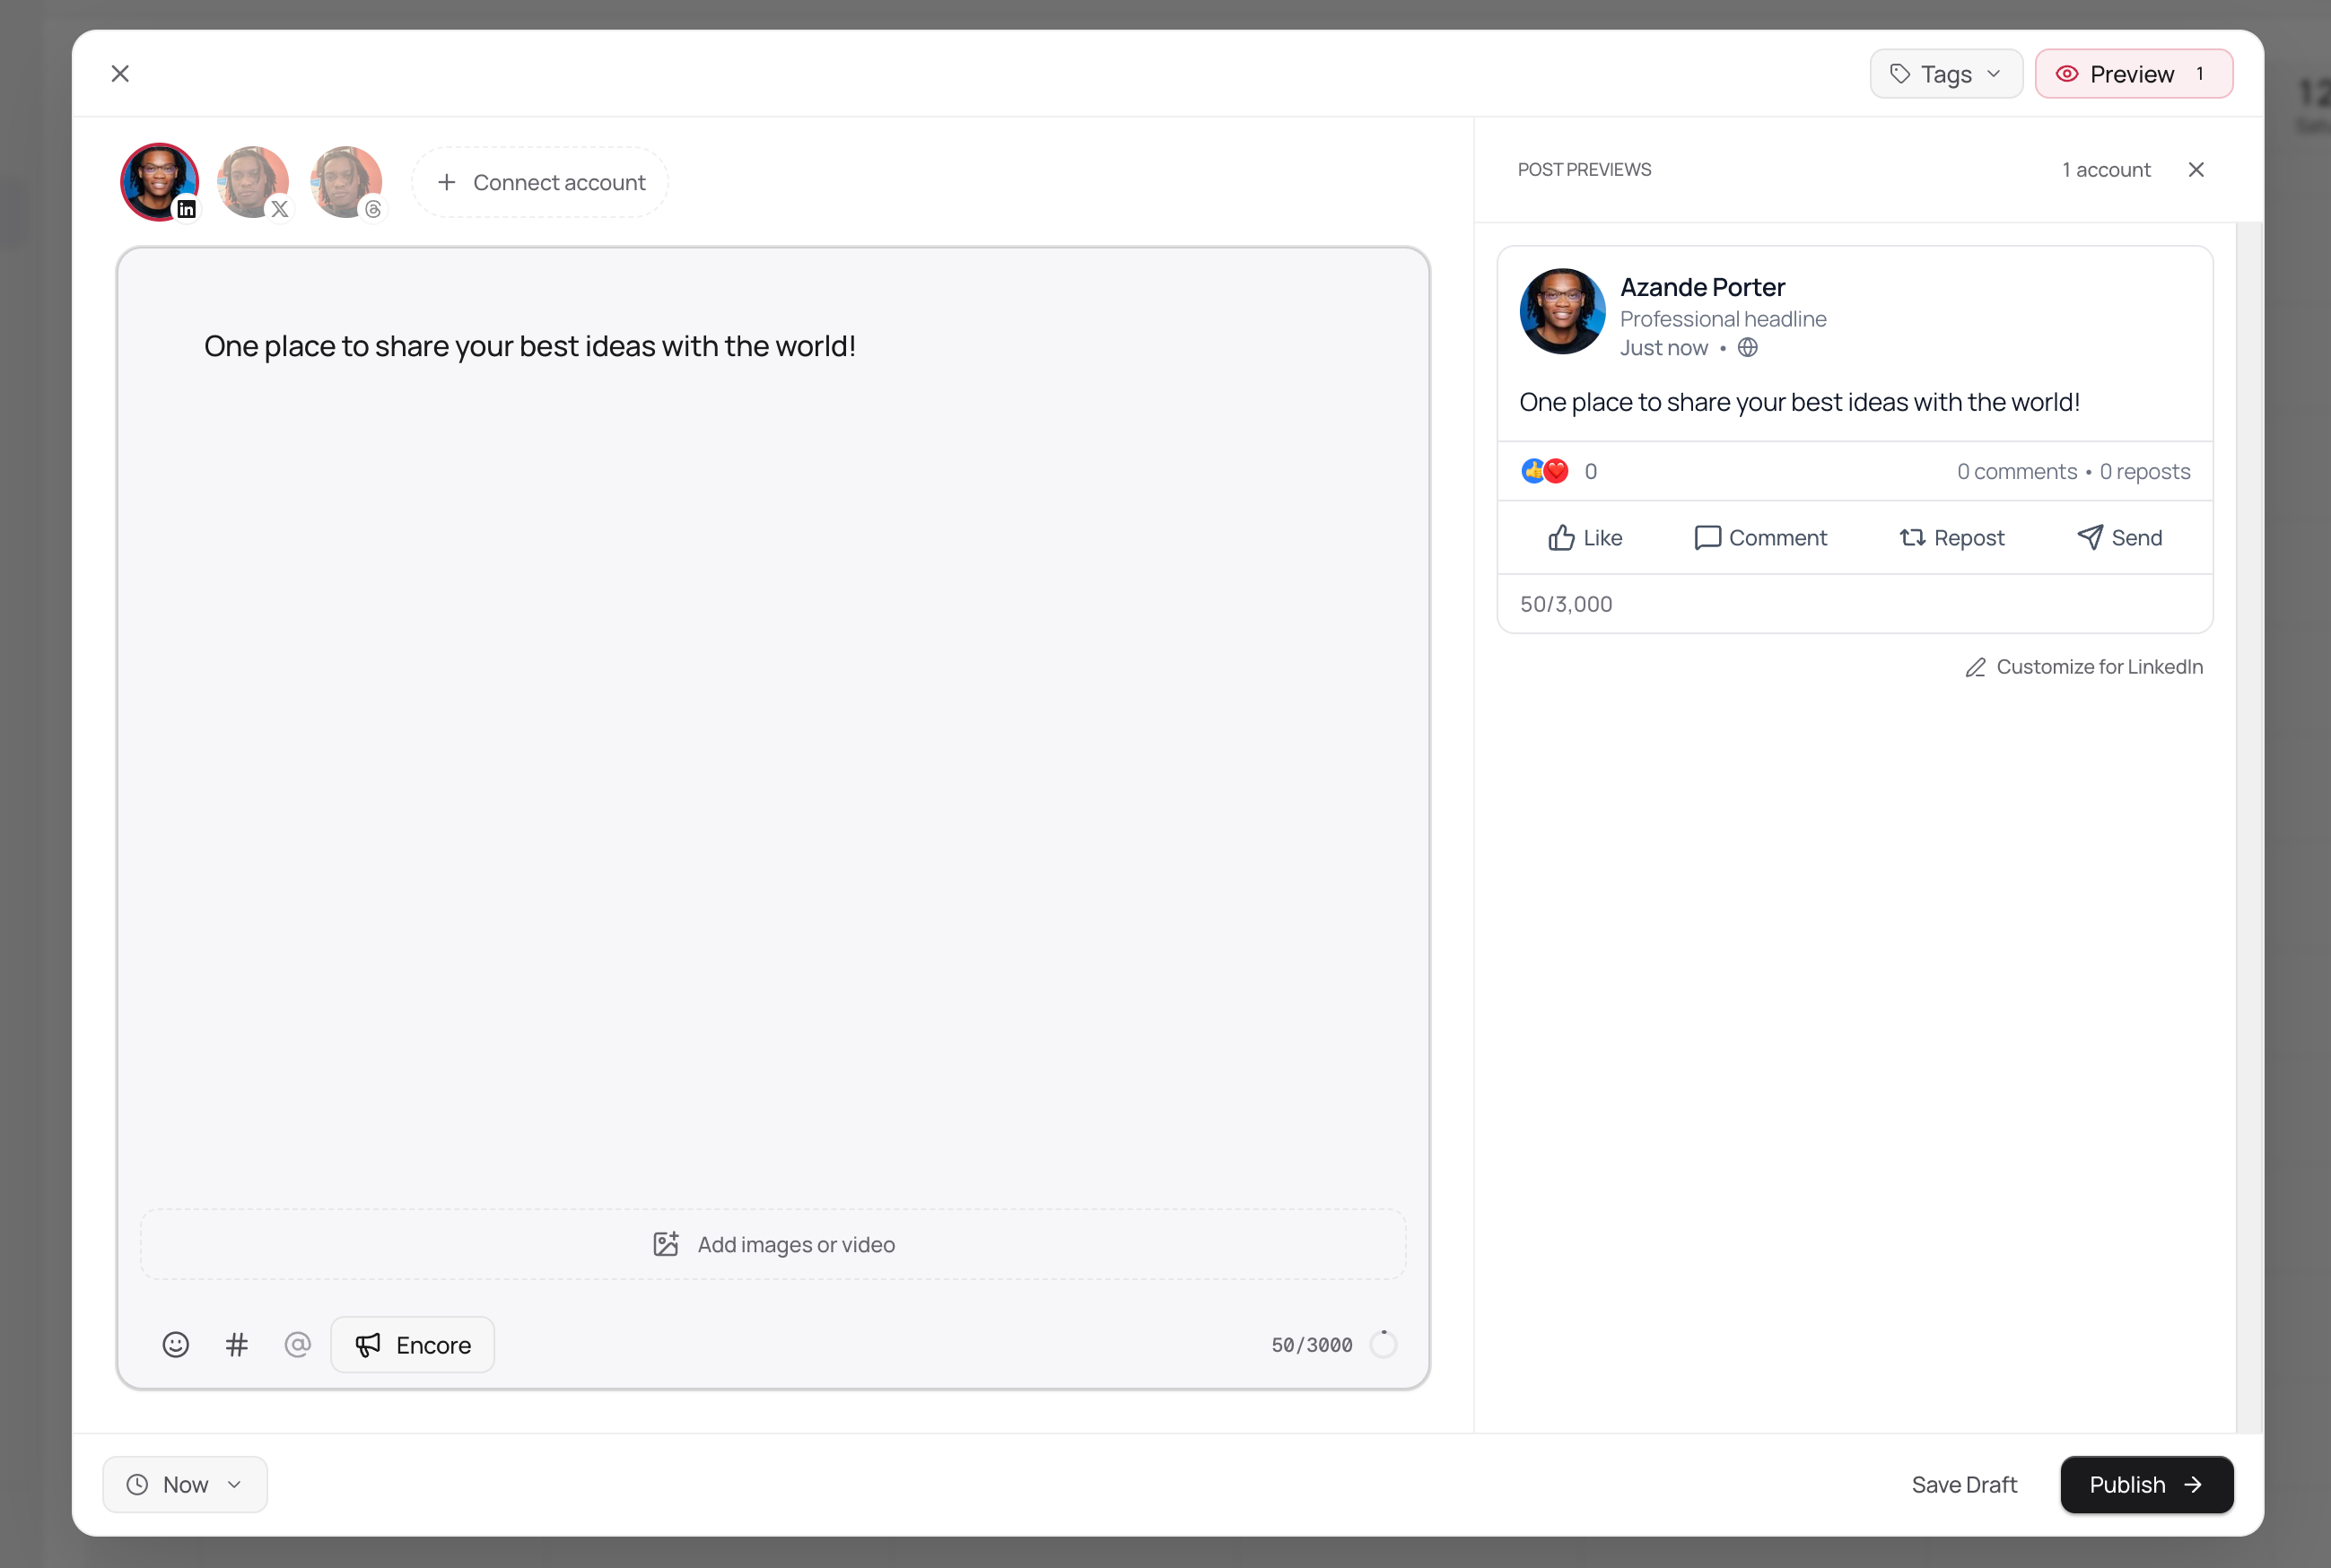Toggle the X (Twitter) account avatar
This screenshot has width=2331, height=1568.
[x=253, y=182]
